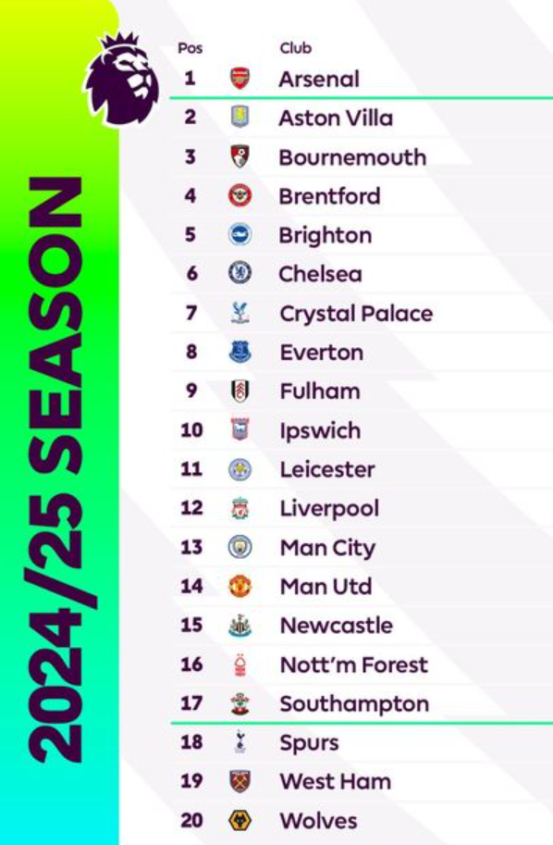Screen dimensions: 553x845
Task: Select the Crystal Palace eagle crest
Action: [x=240, y=313]
